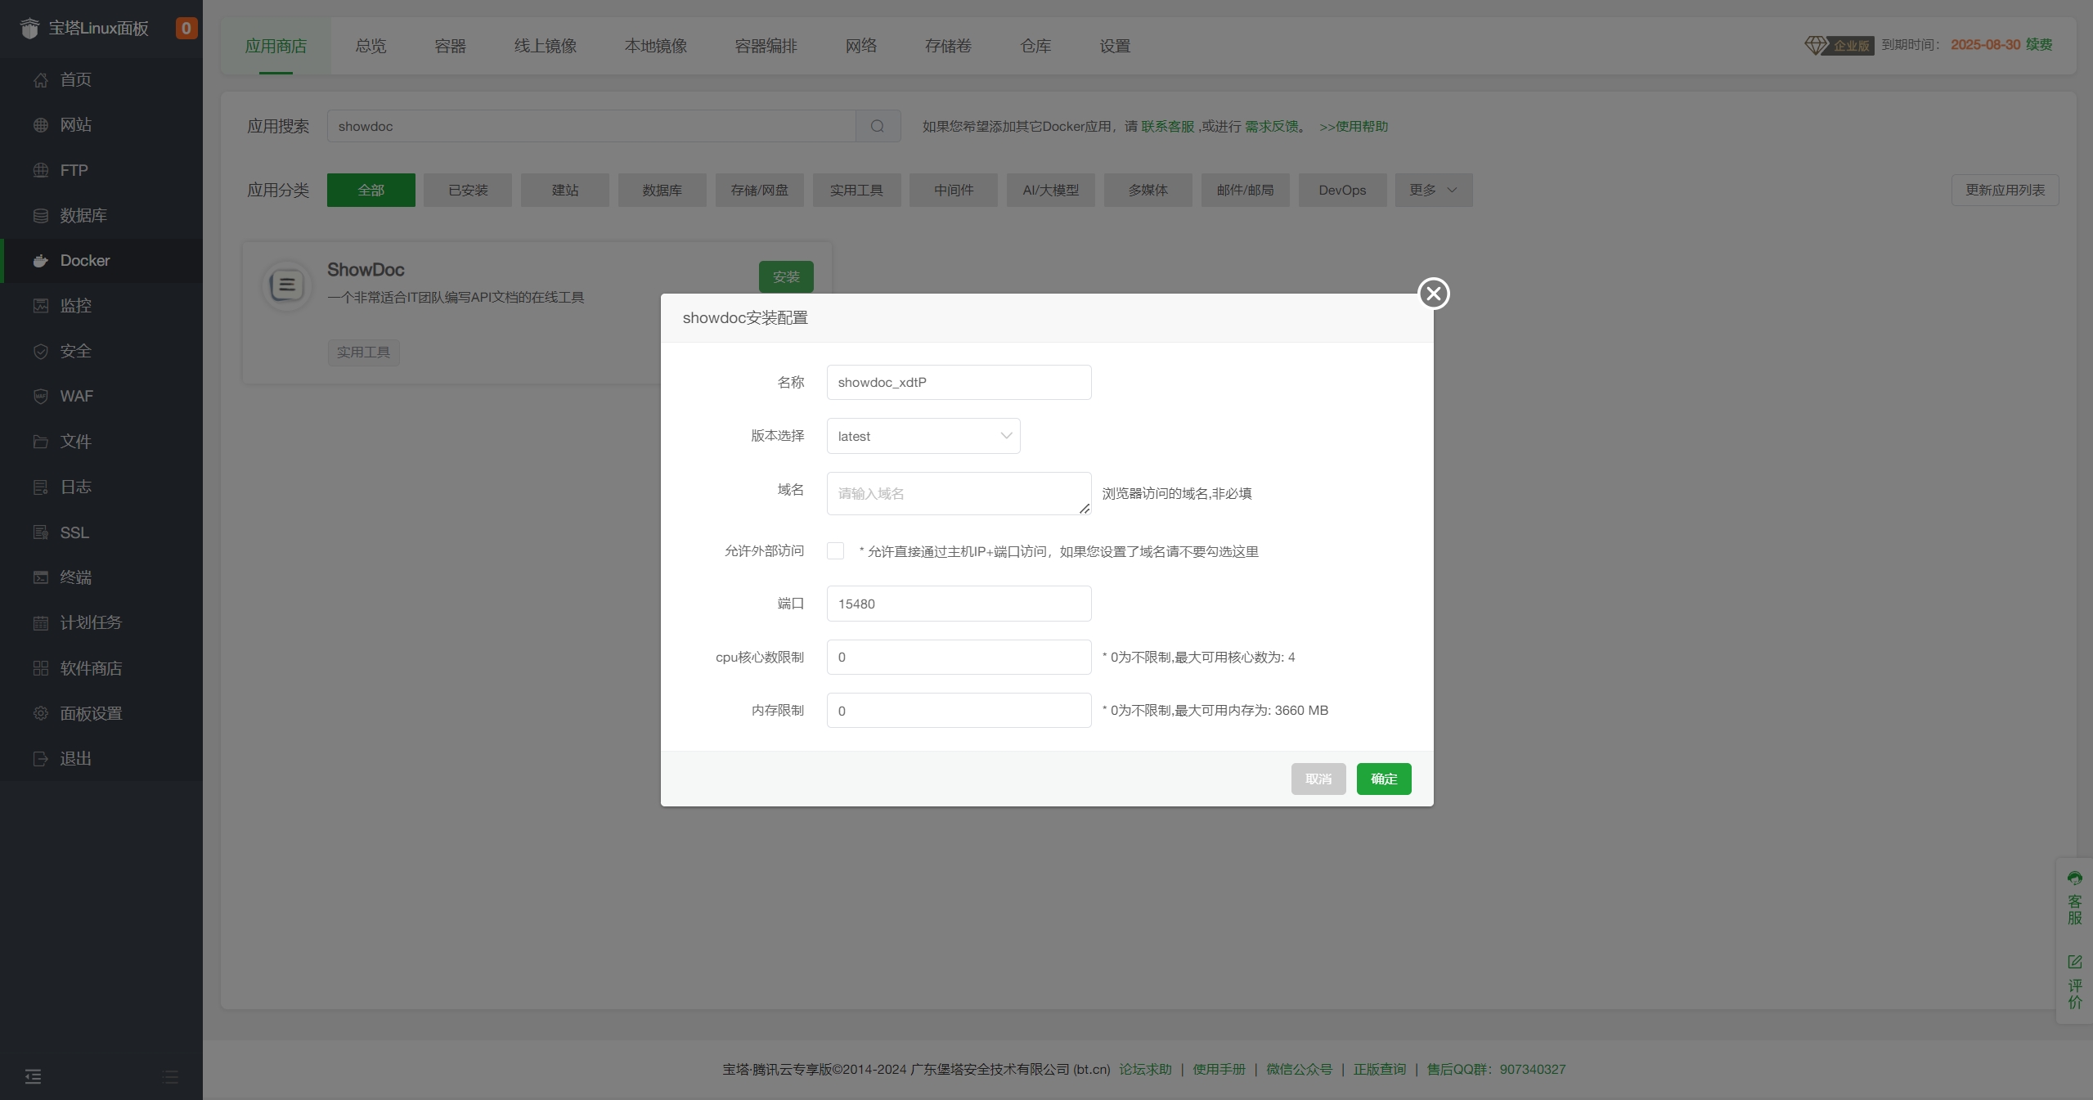Switch to the 仓库 tab
Viewport: 2093px width, 1100px height.
(1035, 46)
